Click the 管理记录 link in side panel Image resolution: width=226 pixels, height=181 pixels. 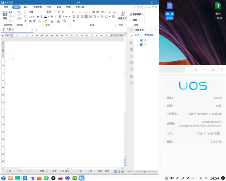(150, 35)
